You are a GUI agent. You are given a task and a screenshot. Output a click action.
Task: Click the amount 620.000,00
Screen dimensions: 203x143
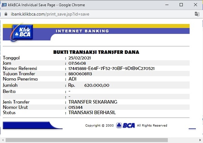click(x=97, y=85)
